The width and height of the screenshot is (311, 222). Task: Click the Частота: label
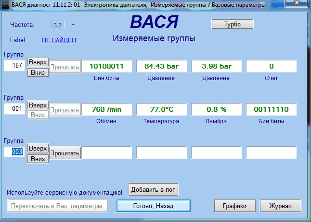[22, 24]
